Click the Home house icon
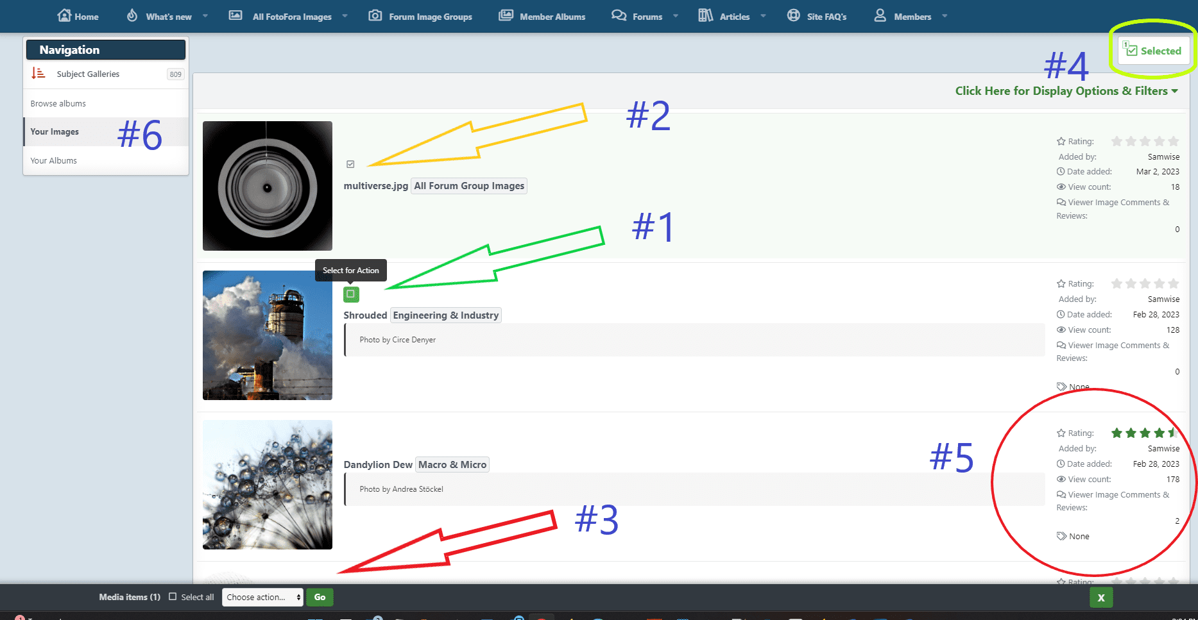The width and height of the screenshot is (1198, 620). click(64, 15)
